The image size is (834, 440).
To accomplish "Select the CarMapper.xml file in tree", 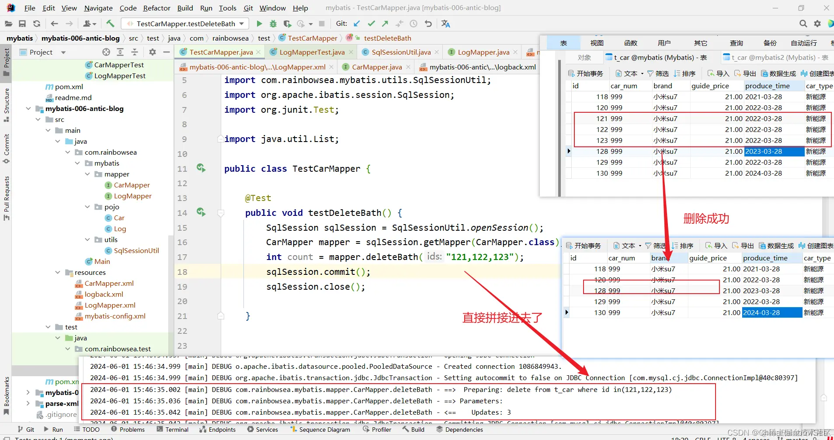I will click(x=109, y=283).
